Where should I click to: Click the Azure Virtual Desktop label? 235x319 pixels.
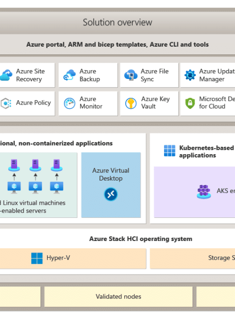tap(111, 174)
